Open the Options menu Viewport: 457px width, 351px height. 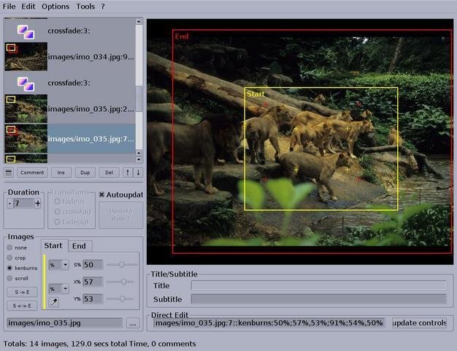(x=55, y=6)
